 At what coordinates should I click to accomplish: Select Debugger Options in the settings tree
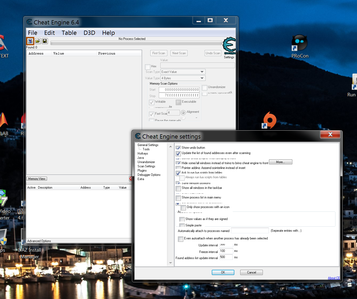coord(149,175)
